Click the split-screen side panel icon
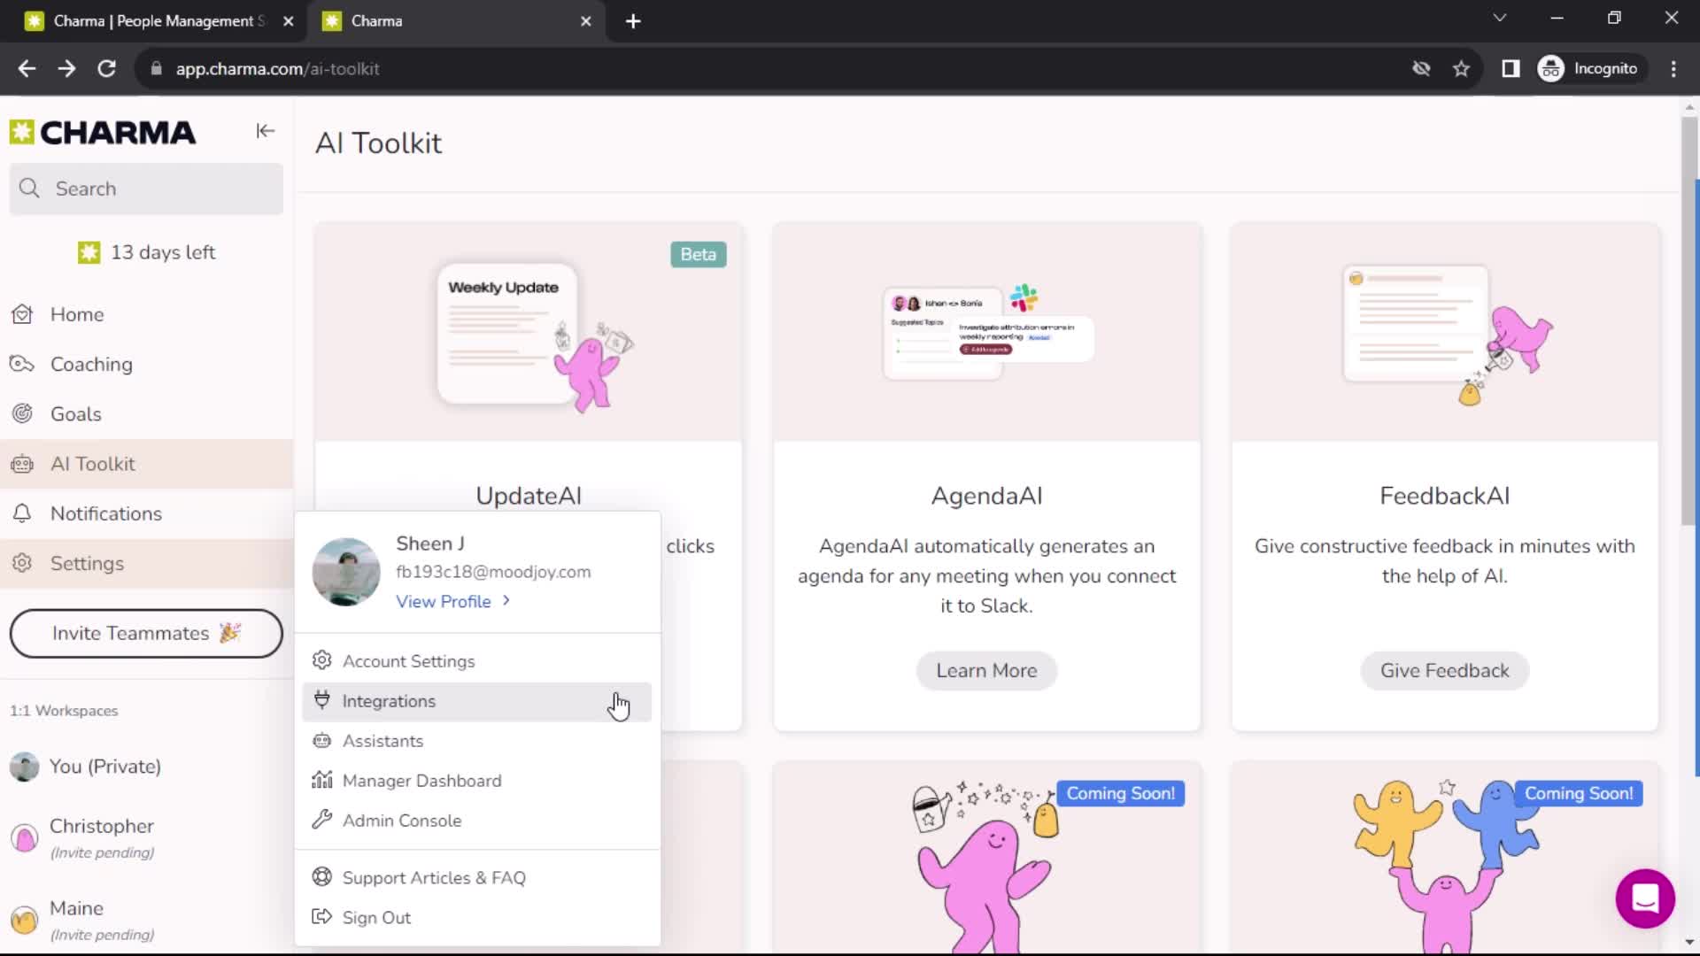Image resolution: width=1700 pixels, height=956 pixels. (1511, 69)
